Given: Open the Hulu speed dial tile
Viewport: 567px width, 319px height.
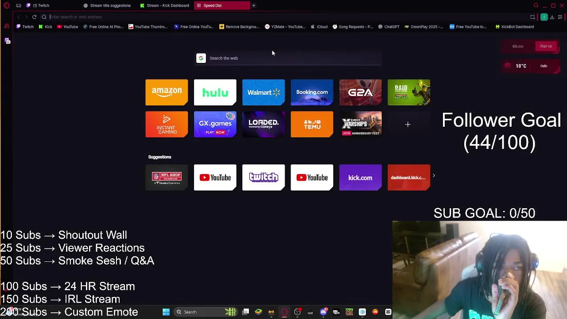Looking at the screenshot, I should (215, 92).
